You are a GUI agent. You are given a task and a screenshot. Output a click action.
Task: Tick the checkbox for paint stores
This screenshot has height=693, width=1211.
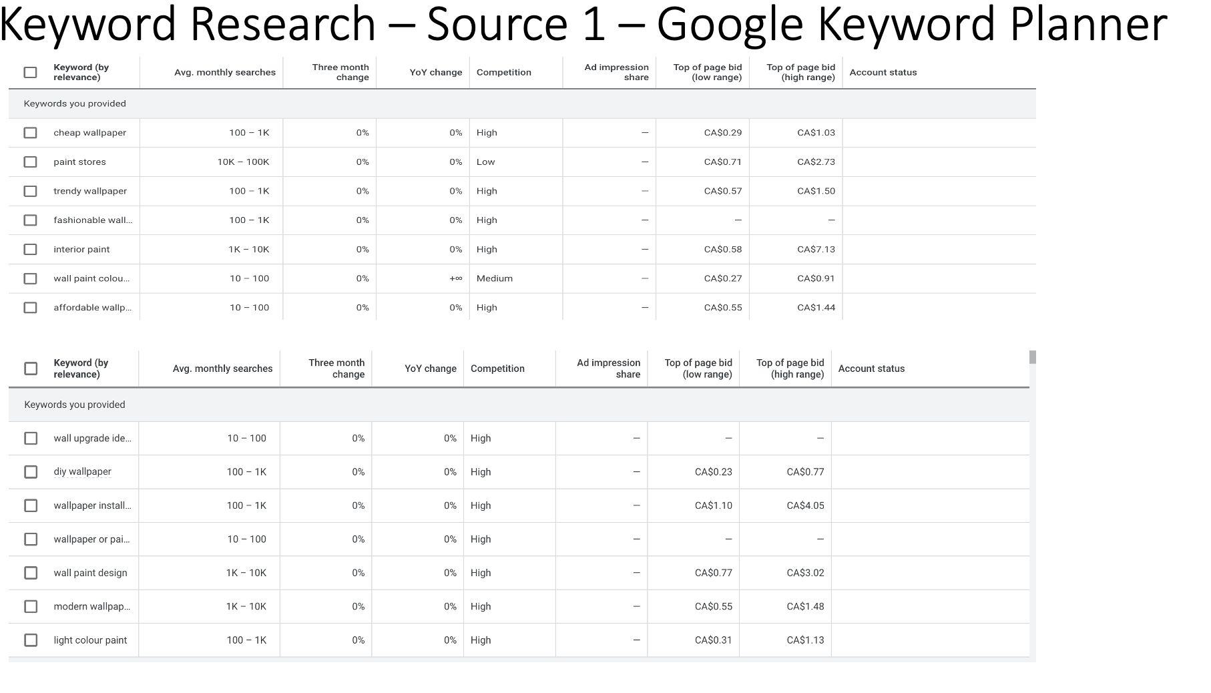[x=30, y=162]
